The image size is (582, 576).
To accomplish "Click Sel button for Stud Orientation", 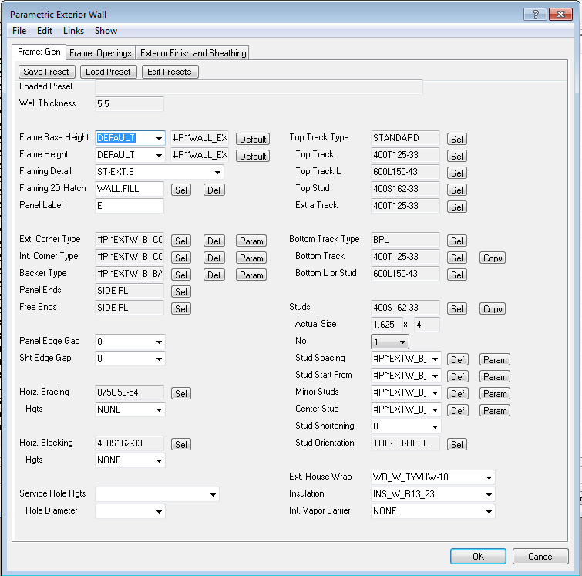I will (457, 445).
